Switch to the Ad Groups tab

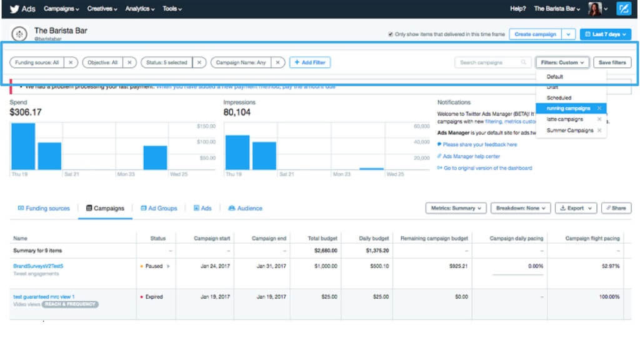(159, 208)
